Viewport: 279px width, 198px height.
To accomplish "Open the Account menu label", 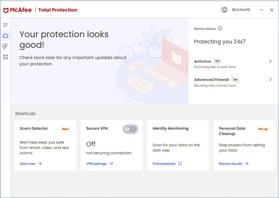I will click(x=241, y=10).
